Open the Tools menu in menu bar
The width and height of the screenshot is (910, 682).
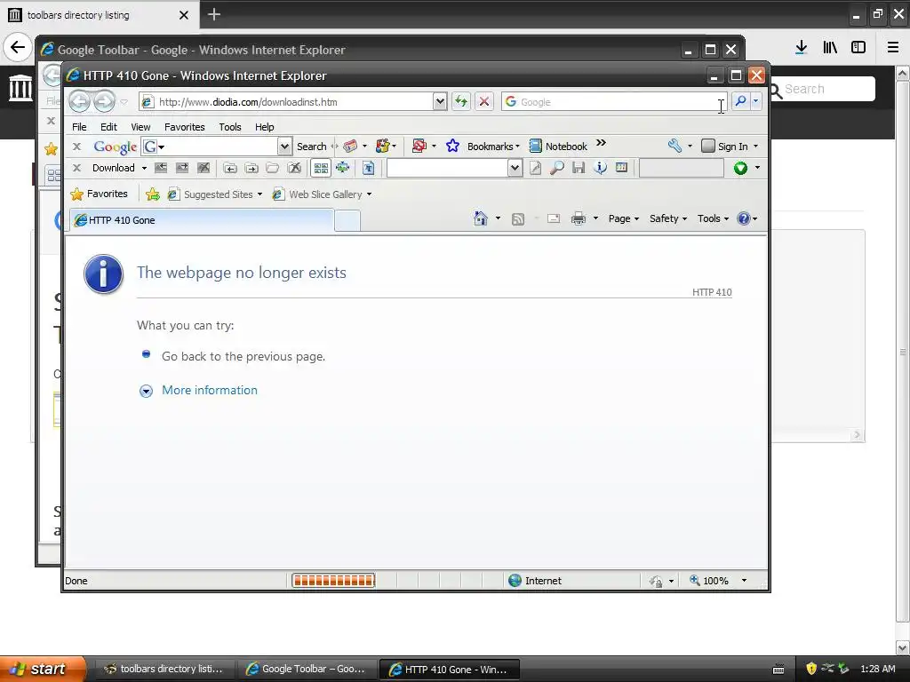point(230,127)
